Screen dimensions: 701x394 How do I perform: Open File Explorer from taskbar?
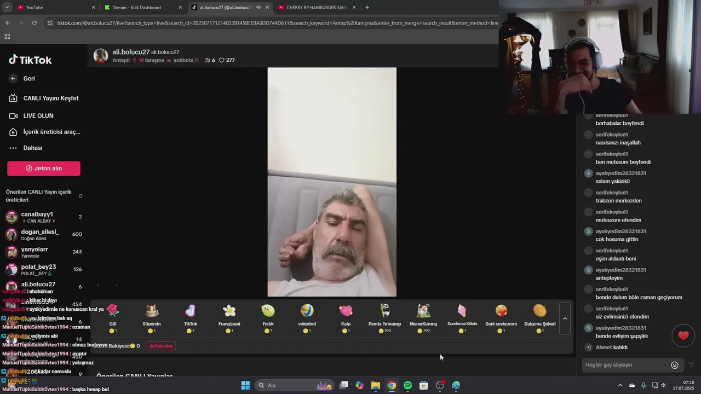point(375,385)
